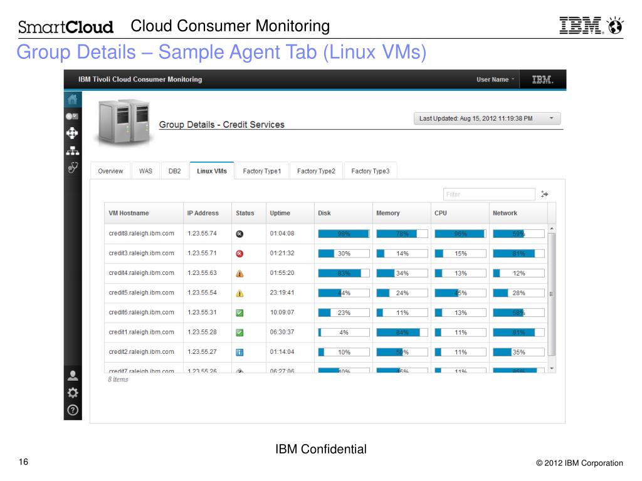Click the red error status icon for credit3
The image size is (642, 481).
[239, 254]
